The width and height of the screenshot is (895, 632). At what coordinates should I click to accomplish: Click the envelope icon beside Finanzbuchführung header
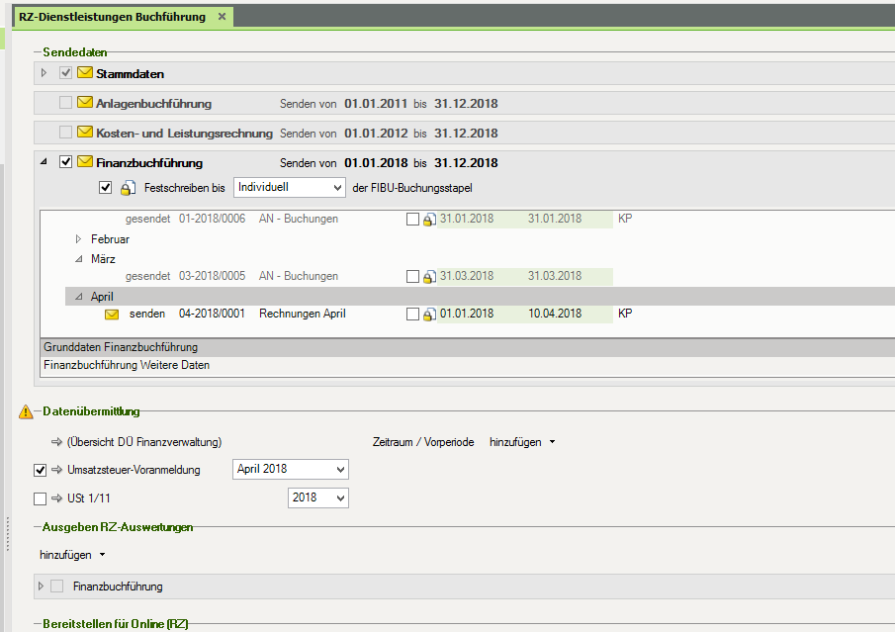tap(85, 162)
